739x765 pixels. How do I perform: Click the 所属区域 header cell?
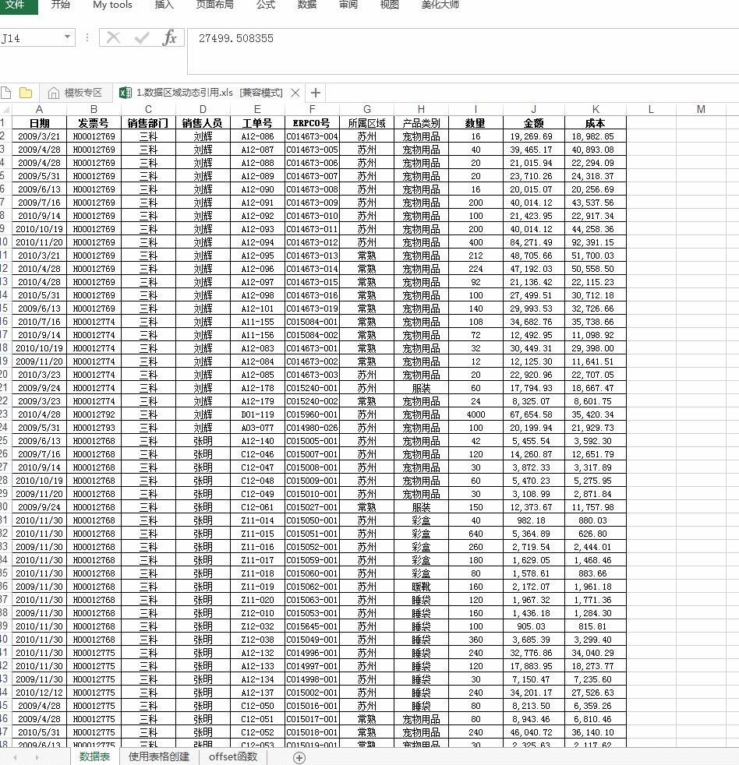pyautogui.click(x=366, y=123)
